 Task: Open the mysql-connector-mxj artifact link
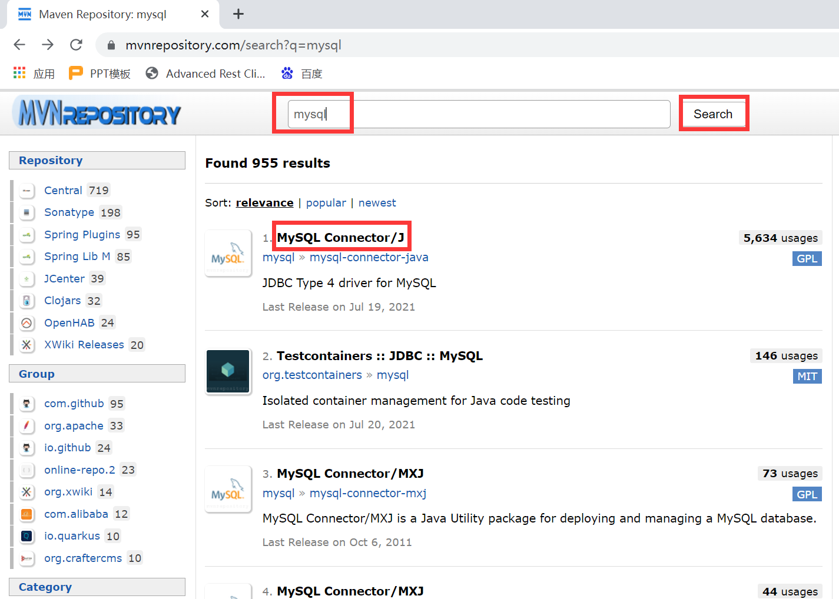click(368, 493)
